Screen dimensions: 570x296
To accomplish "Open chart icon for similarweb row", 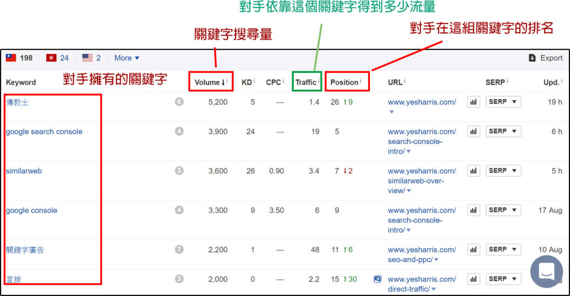I will 474,171.
